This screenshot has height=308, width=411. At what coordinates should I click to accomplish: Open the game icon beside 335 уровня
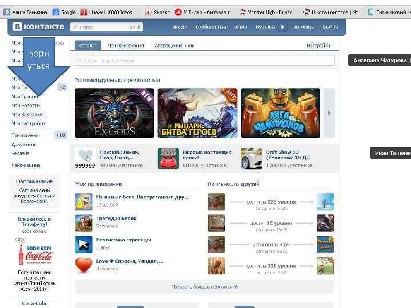(325, 266)
